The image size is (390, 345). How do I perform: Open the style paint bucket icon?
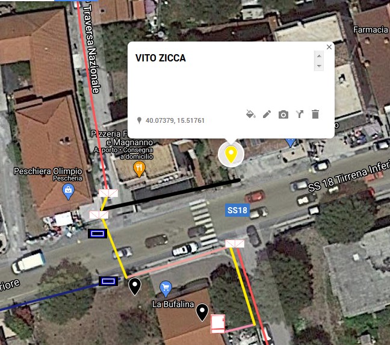(x=250, y=114)
